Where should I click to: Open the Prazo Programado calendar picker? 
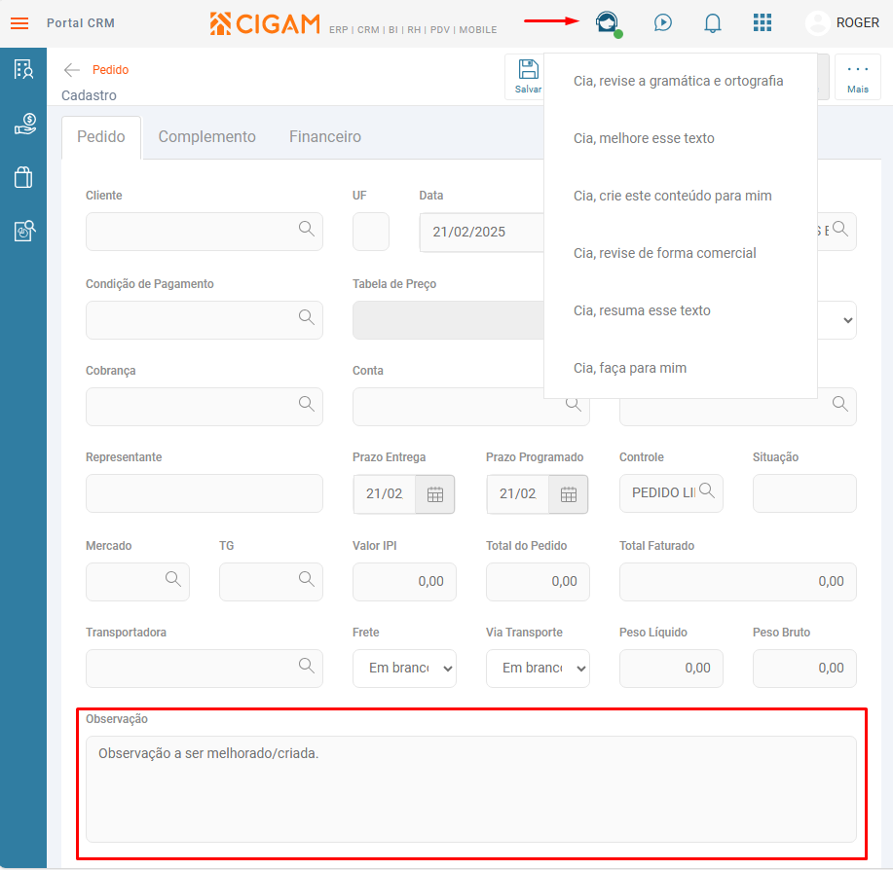568,494
